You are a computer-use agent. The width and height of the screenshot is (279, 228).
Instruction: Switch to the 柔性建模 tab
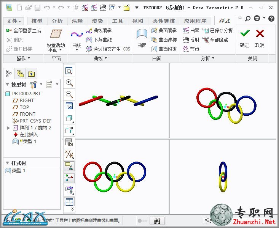[x=164, y=21]
